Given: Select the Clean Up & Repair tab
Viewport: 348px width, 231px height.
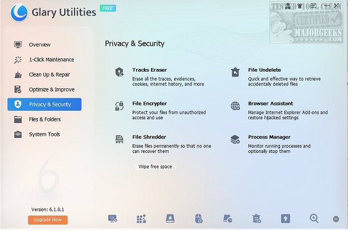Looking at the screenshot, I should click(49, 74).
